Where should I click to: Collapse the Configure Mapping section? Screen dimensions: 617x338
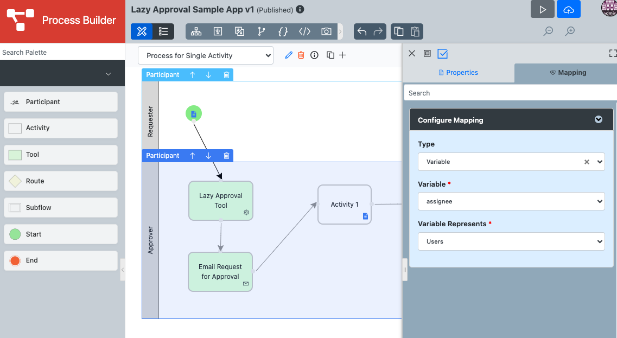[x=598, y=120]
